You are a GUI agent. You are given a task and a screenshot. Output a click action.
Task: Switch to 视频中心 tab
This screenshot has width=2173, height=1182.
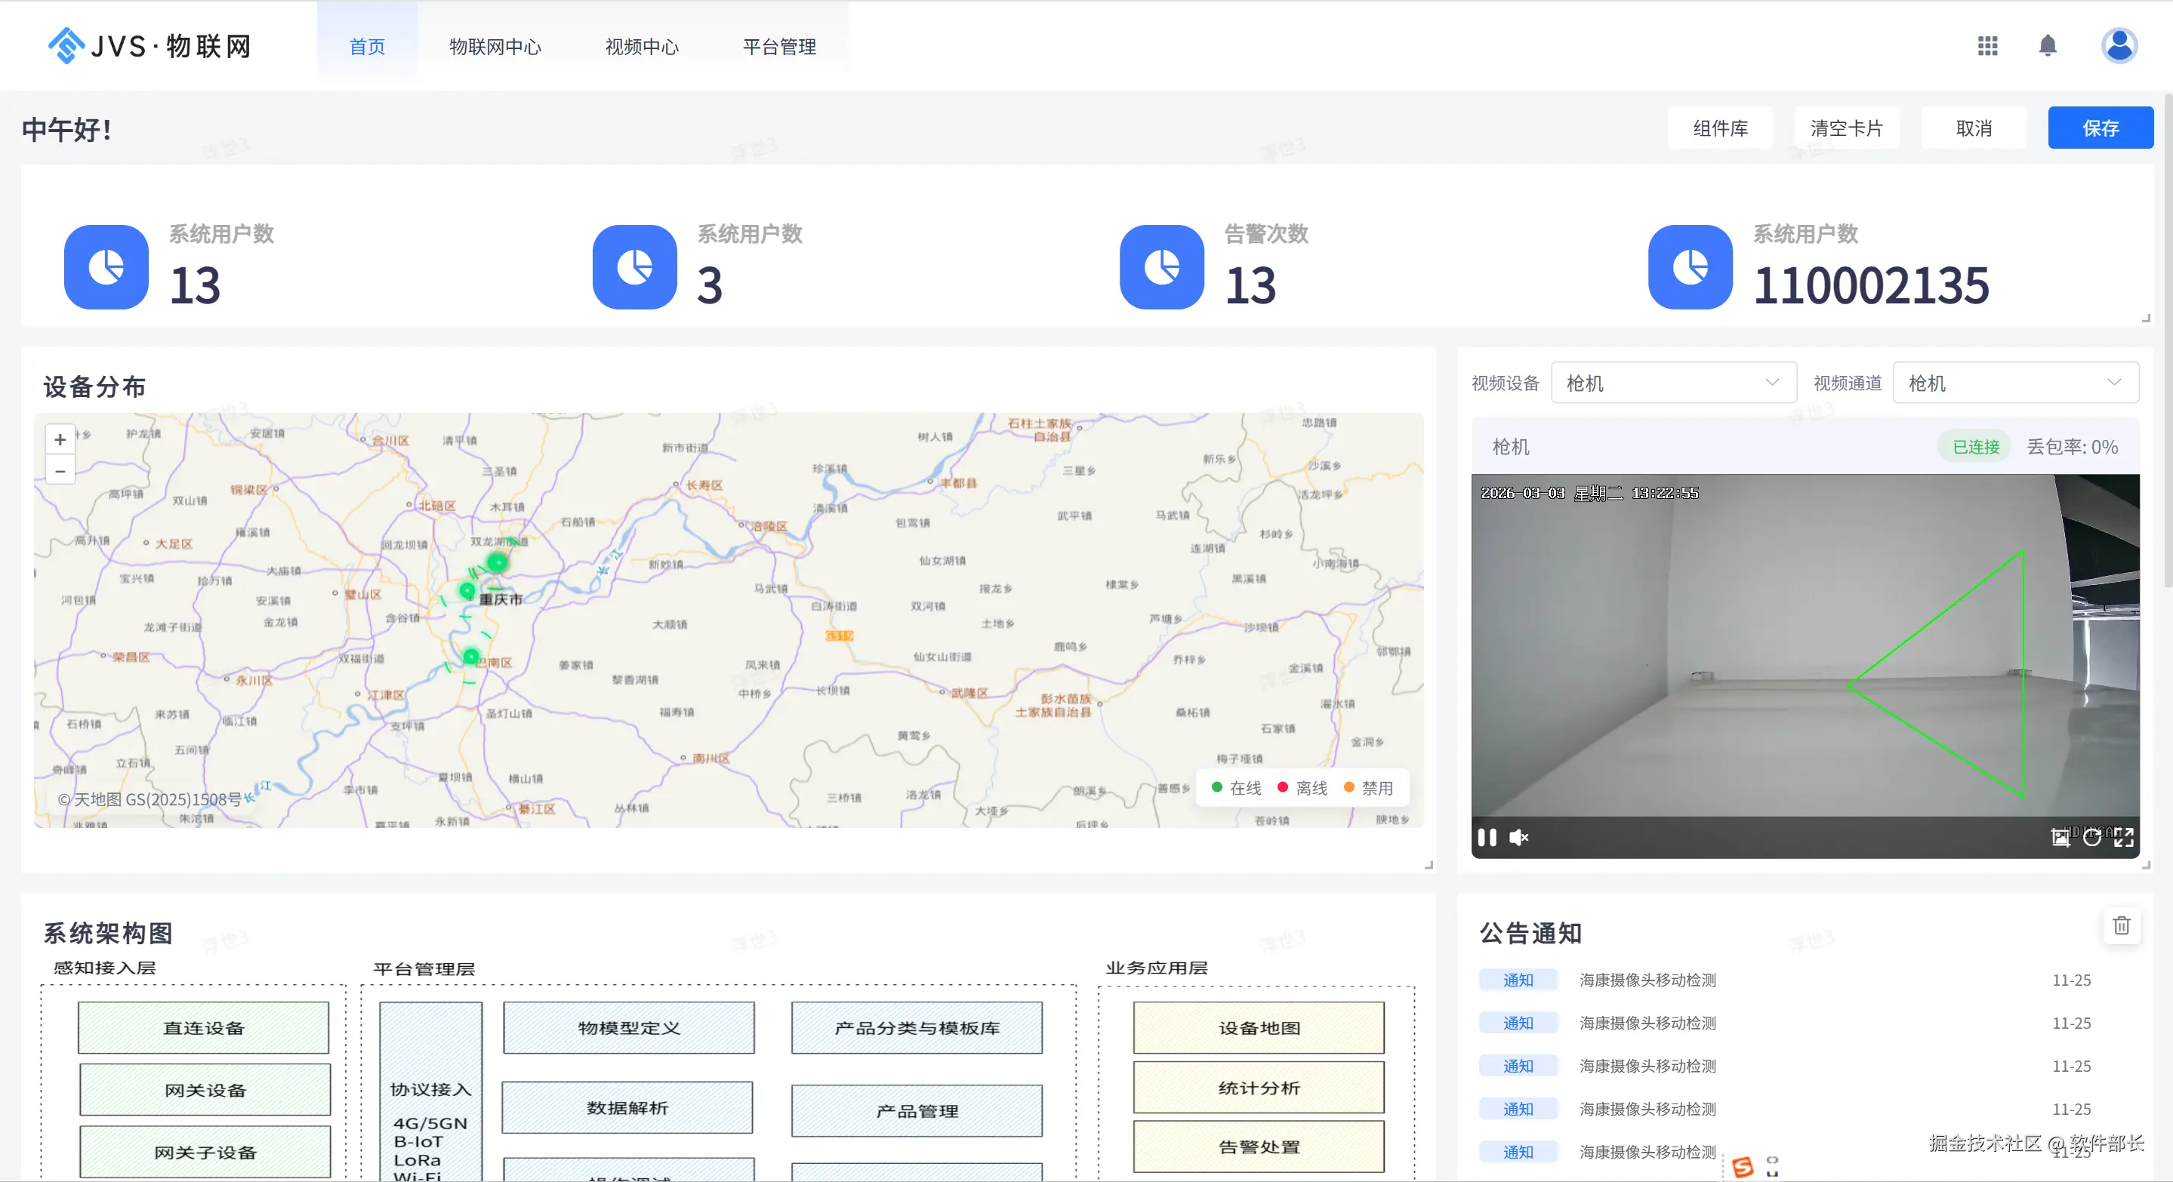pyautogui.click(x=642, y=48)
